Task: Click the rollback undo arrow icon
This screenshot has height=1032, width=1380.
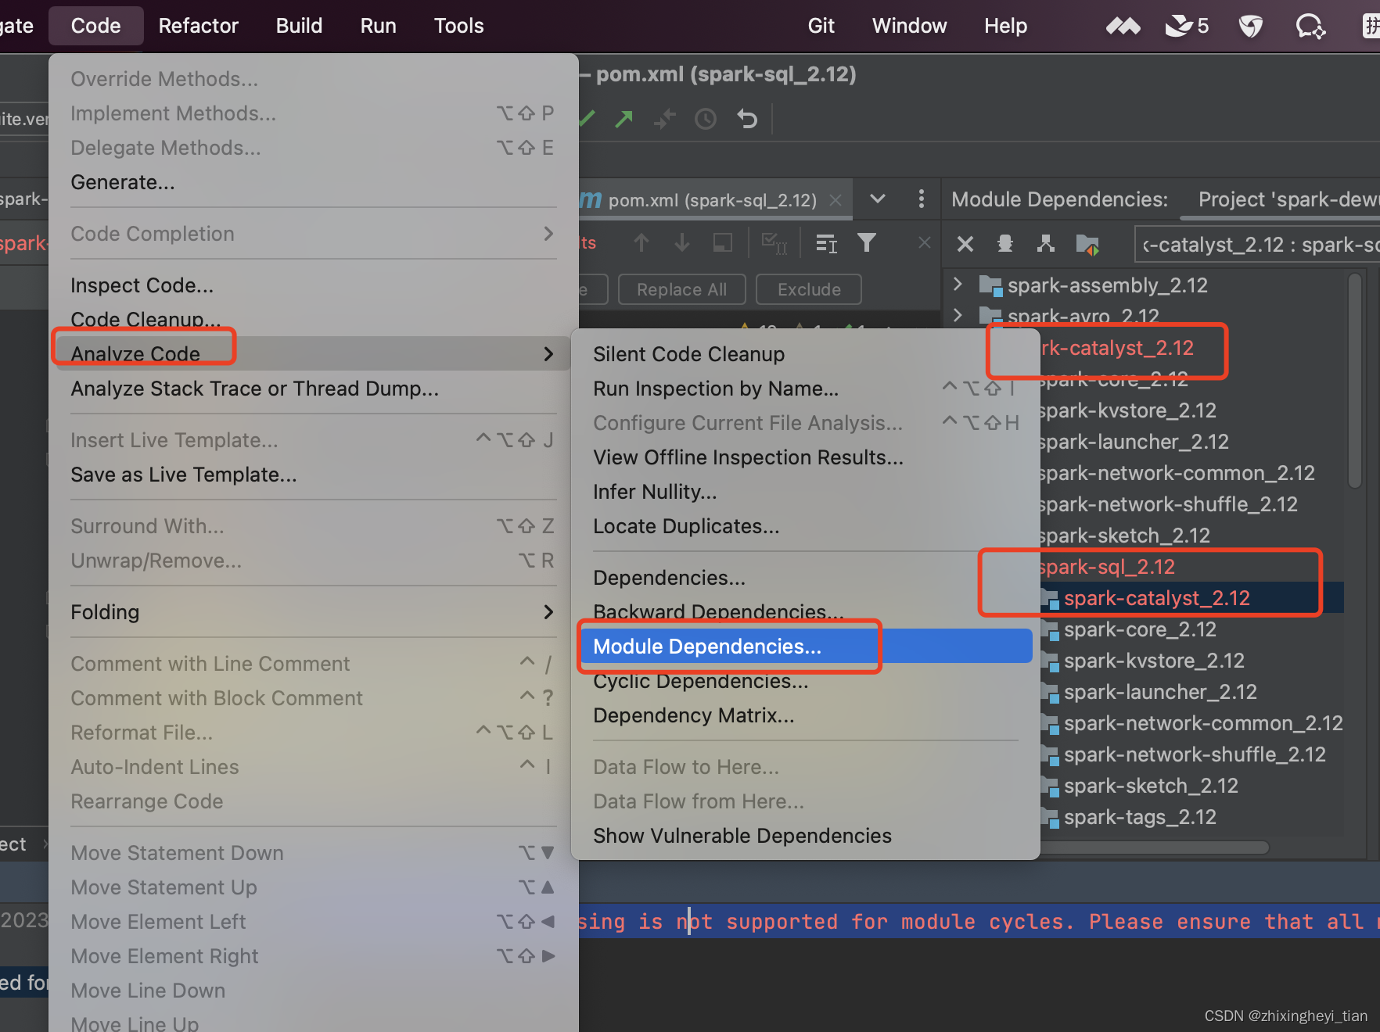Action: [748, 119]
